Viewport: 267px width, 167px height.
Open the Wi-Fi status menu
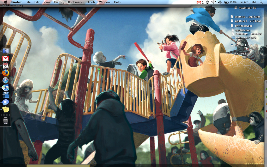(x=214, y=2)
